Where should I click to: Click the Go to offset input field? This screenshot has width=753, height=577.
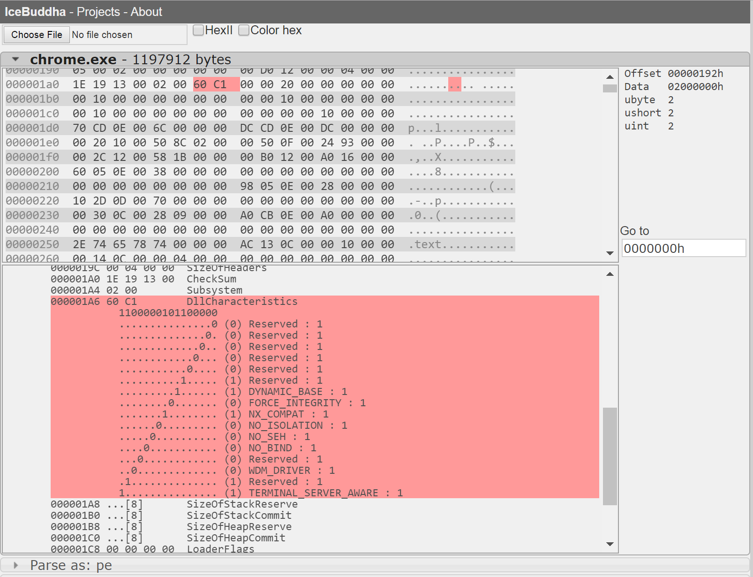pos(684,248)
